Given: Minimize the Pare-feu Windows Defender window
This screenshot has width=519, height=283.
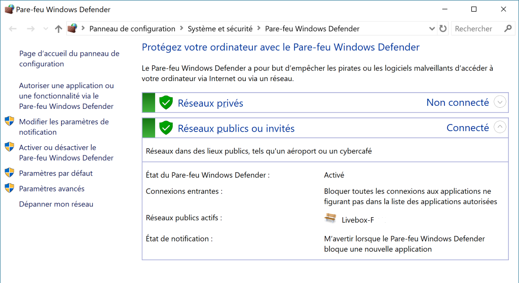Looking at the screenshot, I should click(x=445, y=9).
